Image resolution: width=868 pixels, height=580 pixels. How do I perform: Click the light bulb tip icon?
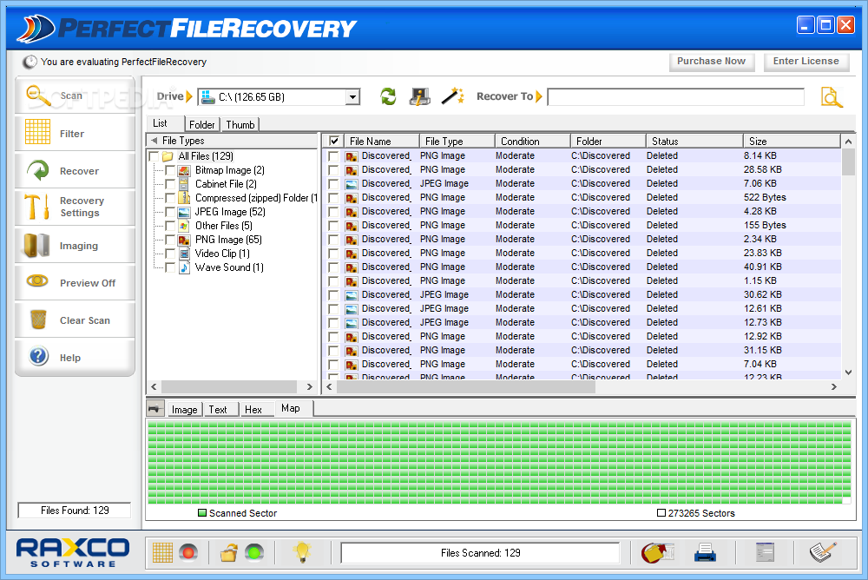(302, 552)
